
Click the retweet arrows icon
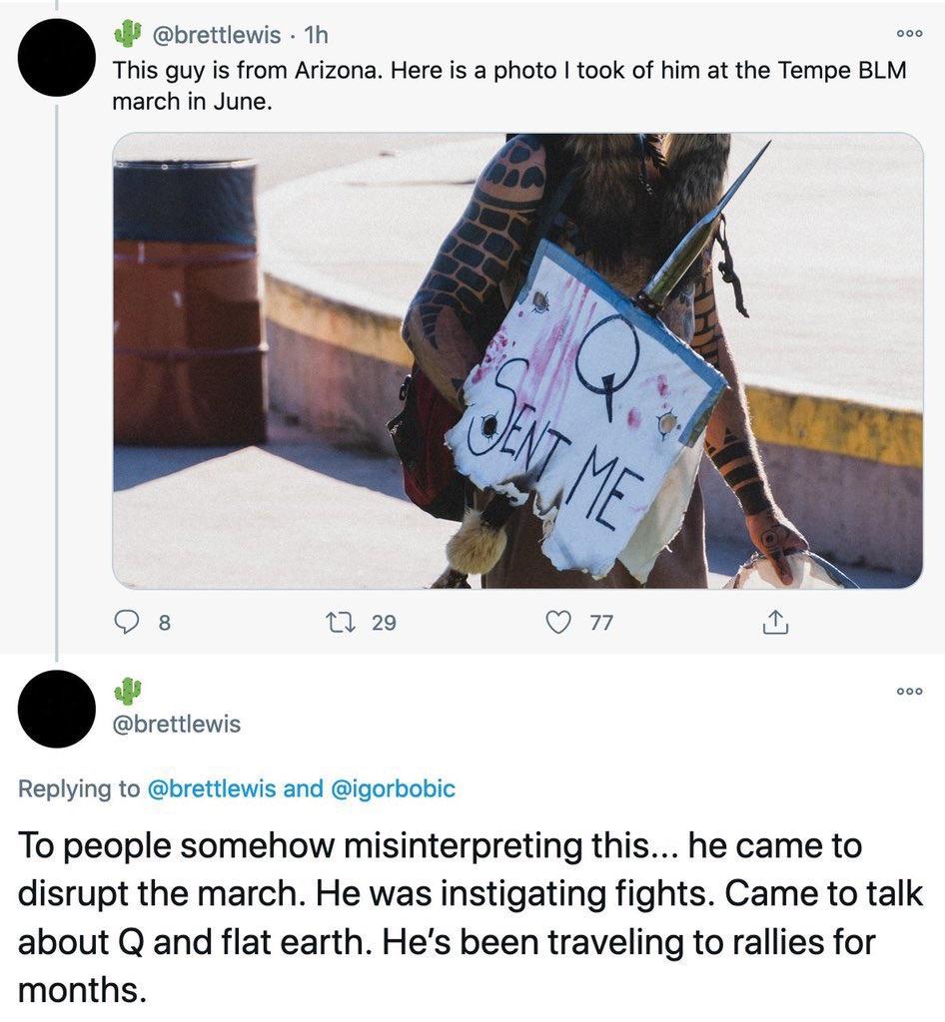341,623
